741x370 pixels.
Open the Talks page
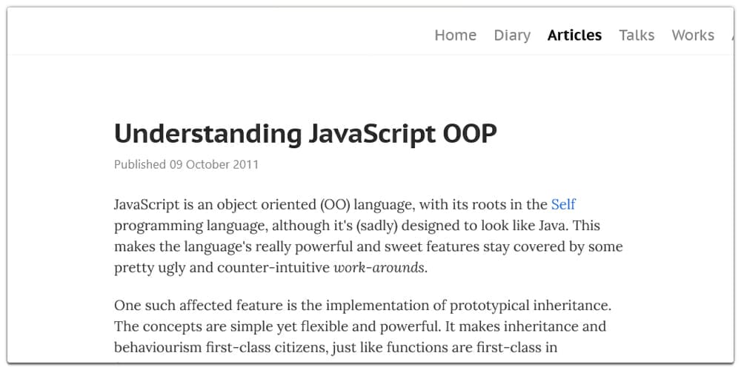click(x=637, y=36)
